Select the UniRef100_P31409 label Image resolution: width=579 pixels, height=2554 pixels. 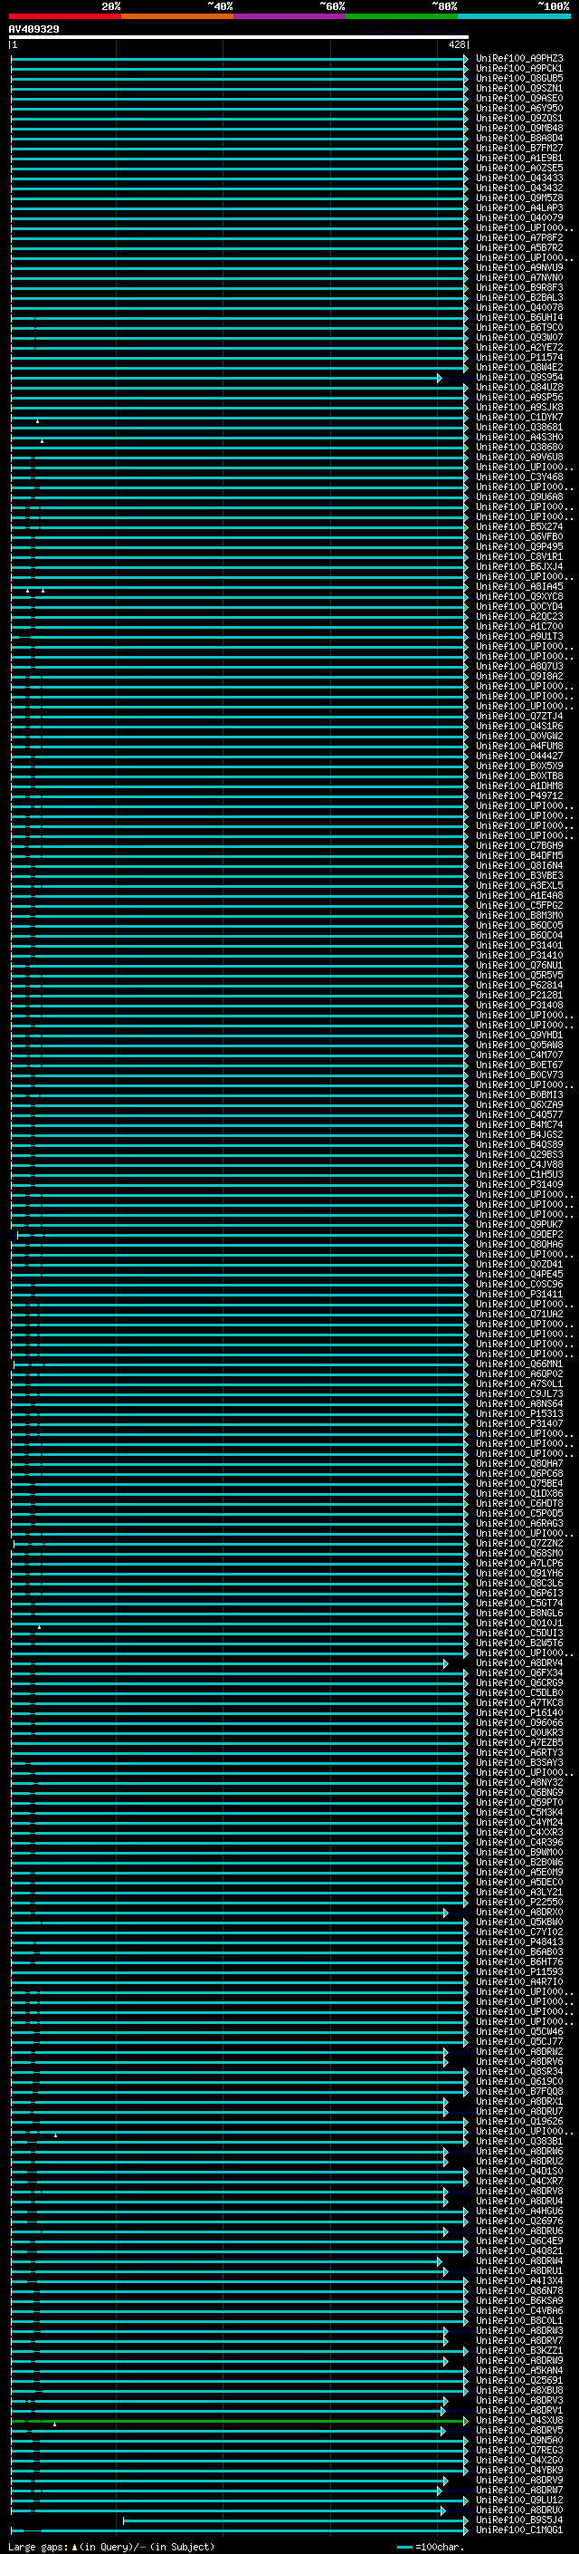[x=518, y=1185]
